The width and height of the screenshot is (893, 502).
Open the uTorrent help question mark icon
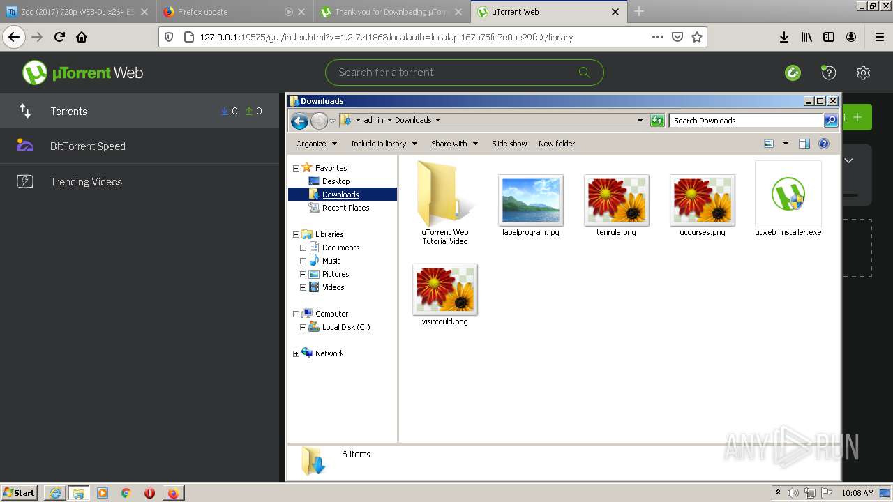click(828, 73)
